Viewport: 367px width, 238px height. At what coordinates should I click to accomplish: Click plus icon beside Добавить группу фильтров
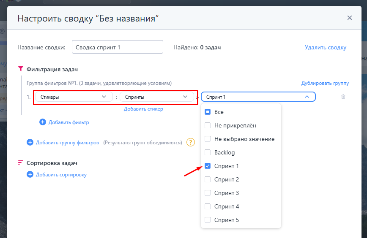coord(30,142)
